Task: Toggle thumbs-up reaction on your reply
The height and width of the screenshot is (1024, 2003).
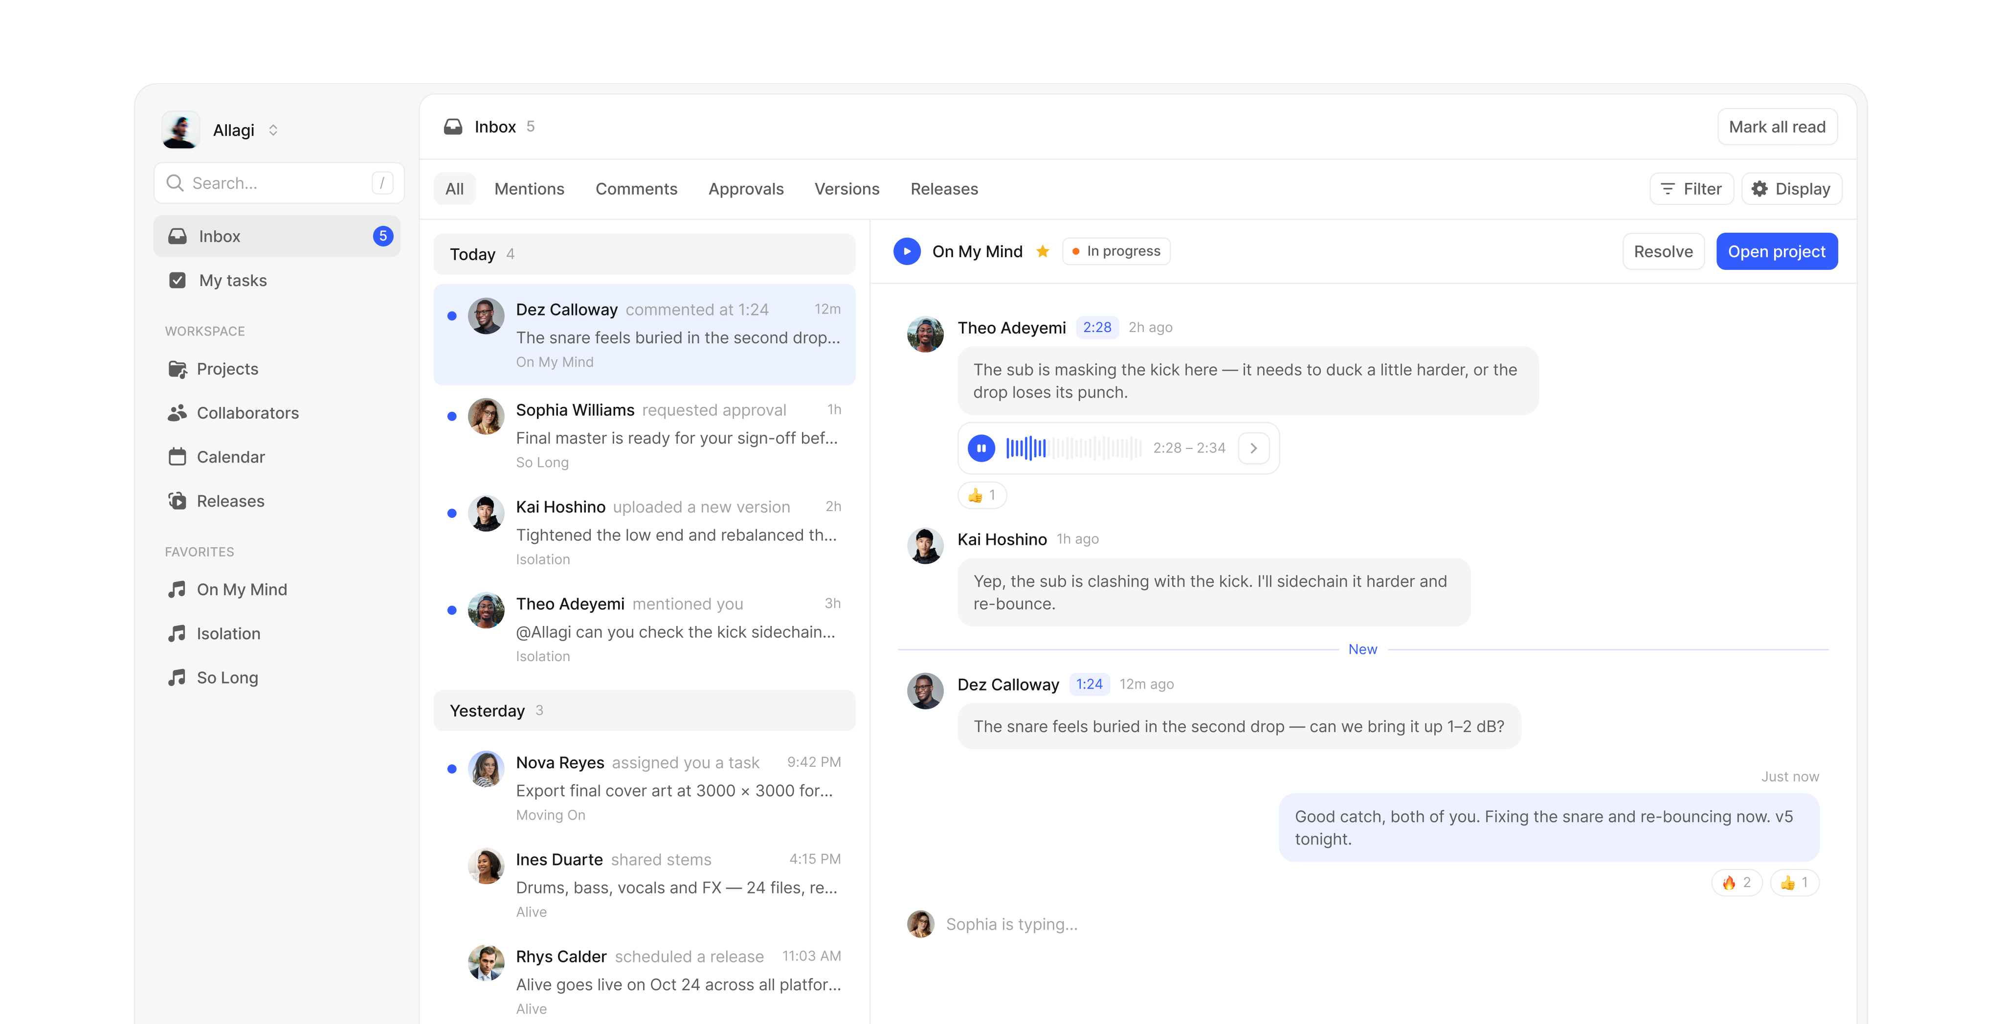Action: 1795,883
